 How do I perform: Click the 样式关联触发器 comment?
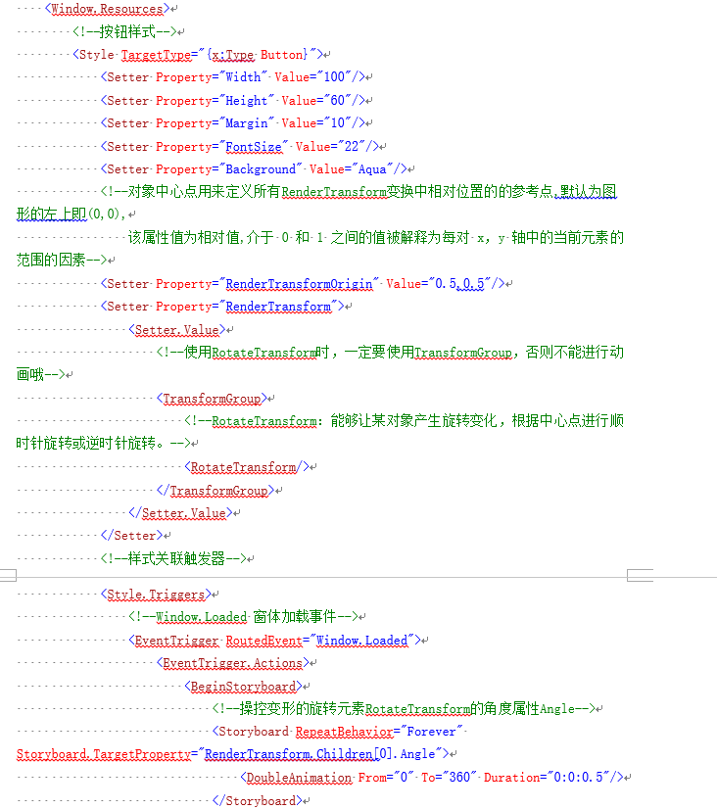(x=173, y=558)
